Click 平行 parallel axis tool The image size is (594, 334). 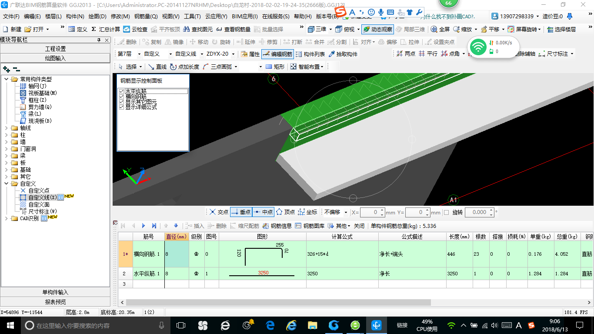428,54
